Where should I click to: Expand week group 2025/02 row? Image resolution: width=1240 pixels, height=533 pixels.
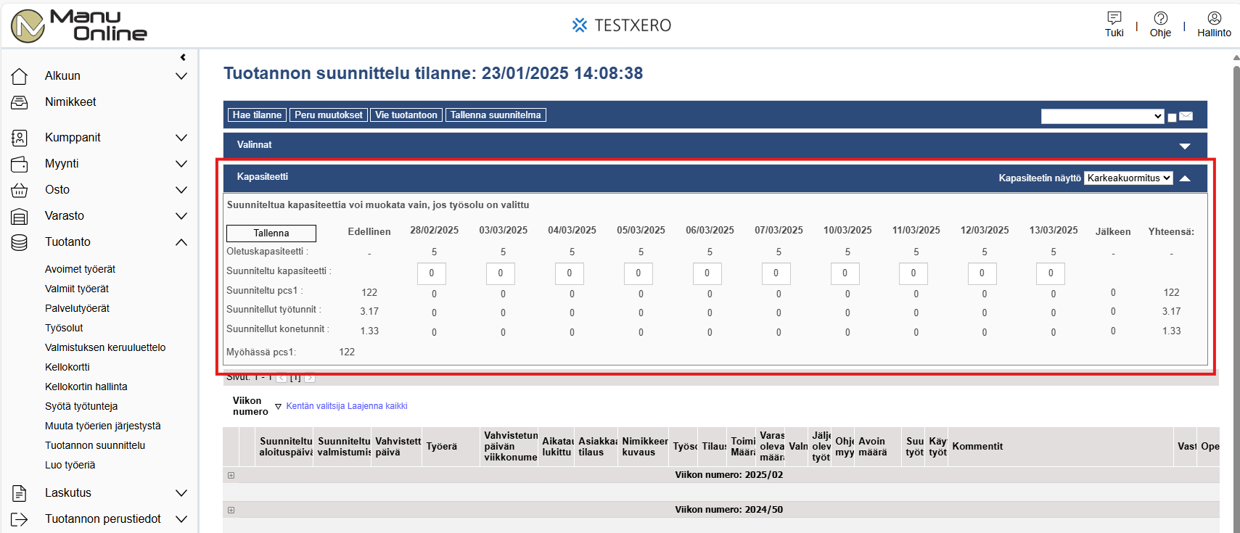(x=231, y=476)
